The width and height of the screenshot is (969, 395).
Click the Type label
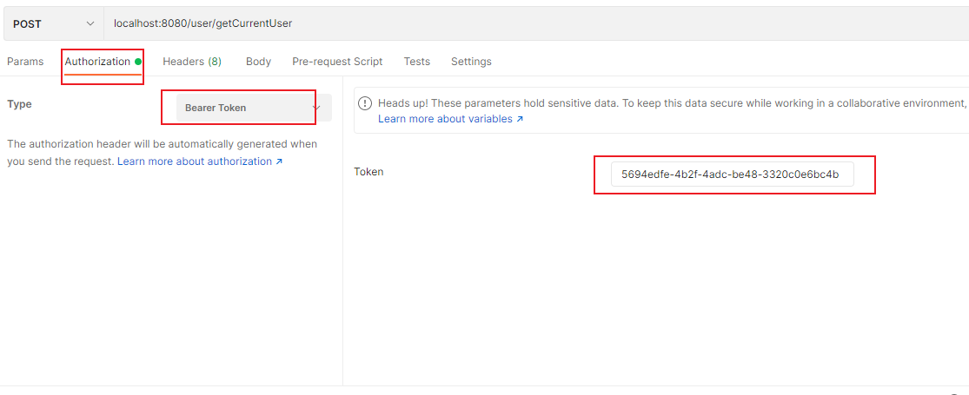[19, 104]
